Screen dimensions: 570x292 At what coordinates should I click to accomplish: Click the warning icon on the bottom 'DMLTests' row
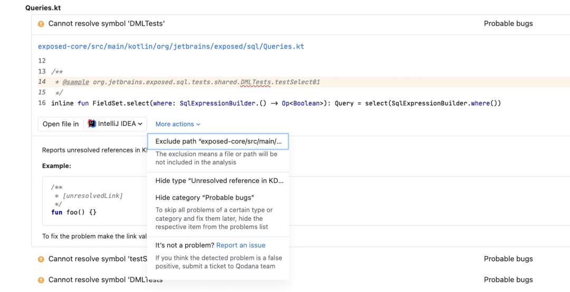(x=41, y=280)
